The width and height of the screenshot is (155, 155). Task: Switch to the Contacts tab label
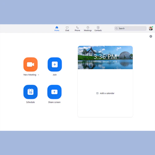[98, 30]
